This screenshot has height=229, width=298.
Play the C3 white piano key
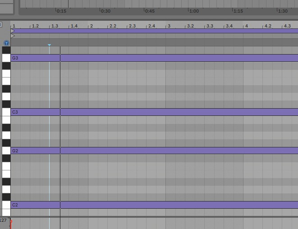(x=6, y=112)
